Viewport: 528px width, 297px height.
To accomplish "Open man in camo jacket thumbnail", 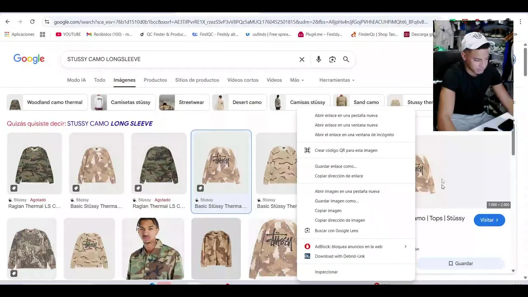I will click(x=153, y=249).
